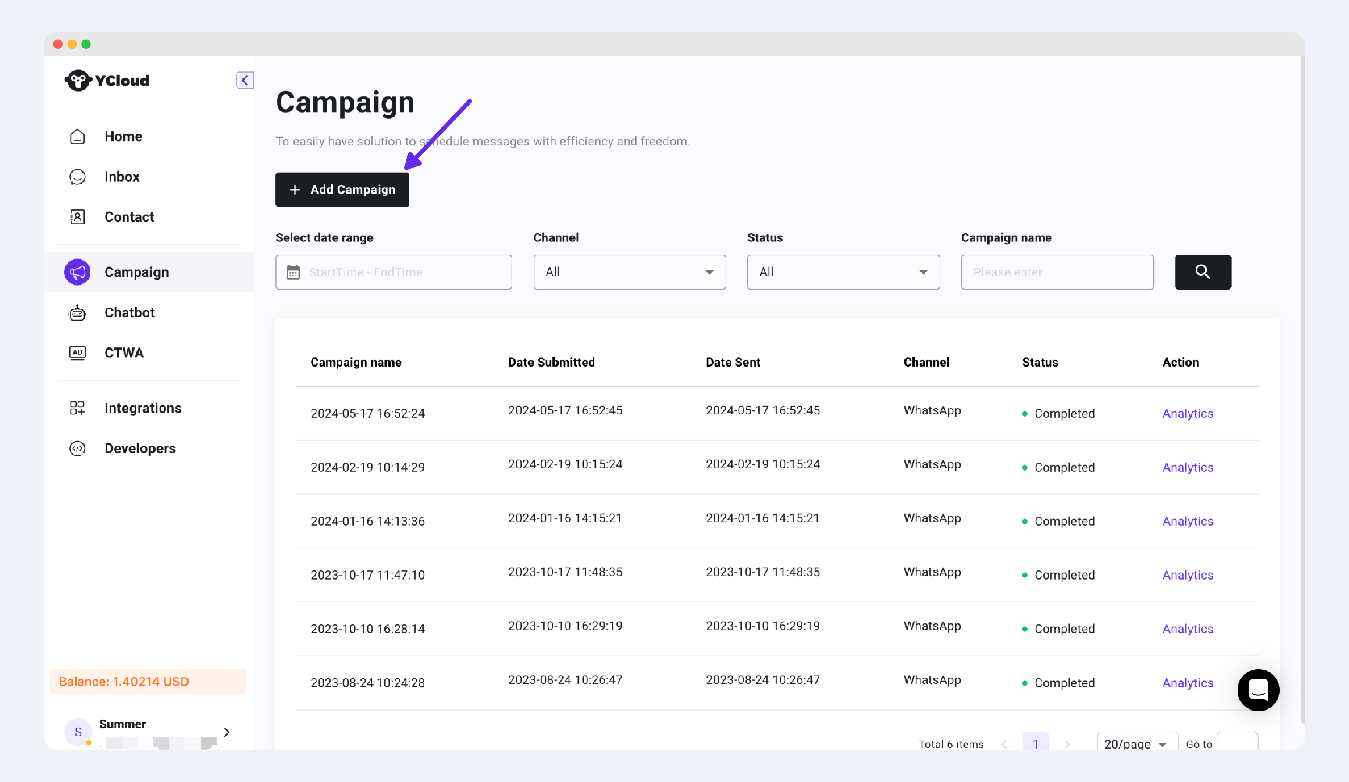Viewport: 1349px width, 782px height.
Task: Expand the Status filter dropdown
Action: pos(843,272)
